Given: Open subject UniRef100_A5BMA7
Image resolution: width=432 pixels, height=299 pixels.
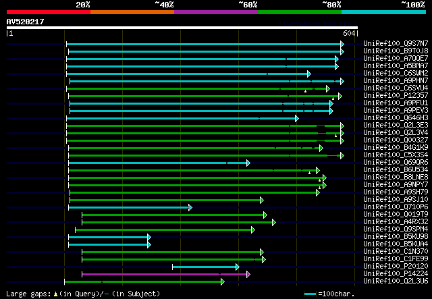Looking at the screenshot, I should [x=396, y=65].
